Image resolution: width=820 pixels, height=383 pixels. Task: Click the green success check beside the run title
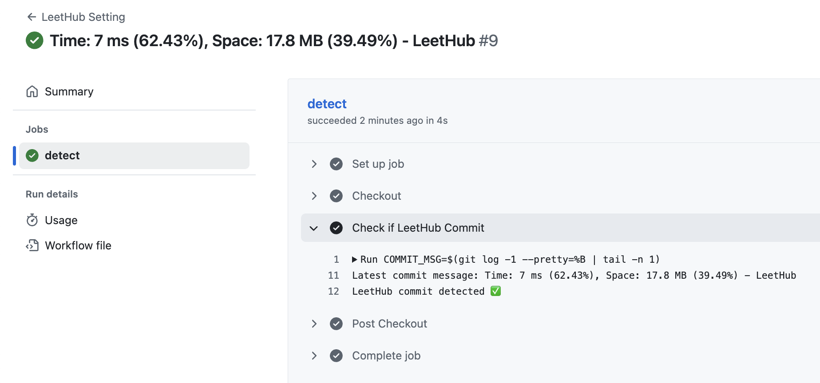(x=35, y=40)
